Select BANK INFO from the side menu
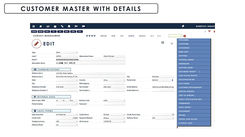The width and height of the screenshot is (245, 137). point(184,52)
